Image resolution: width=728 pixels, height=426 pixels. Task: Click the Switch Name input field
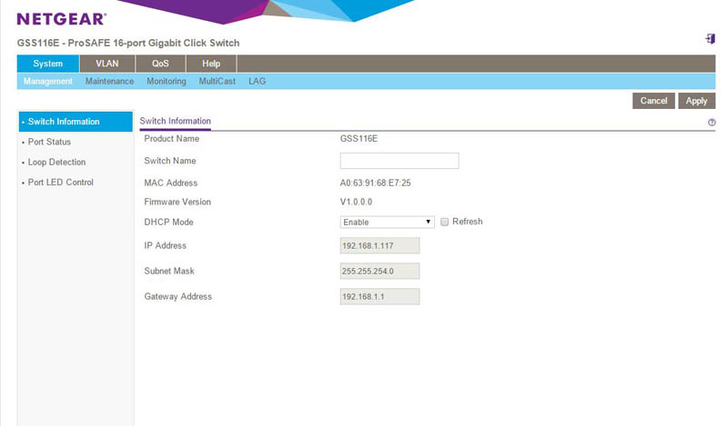click(x=399, y=161)
